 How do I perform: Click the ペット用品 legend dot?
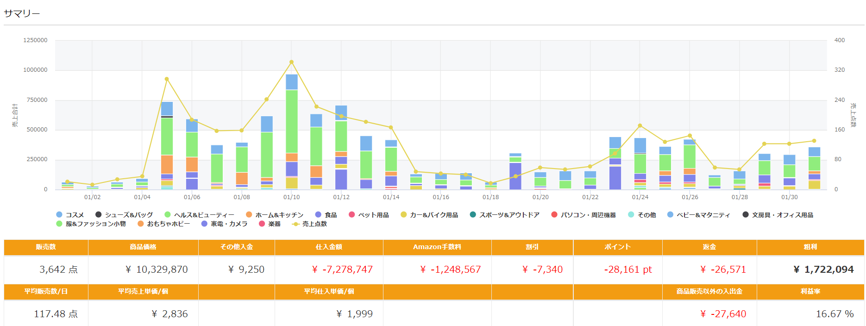pyautogui.click(x=351, y=215)
